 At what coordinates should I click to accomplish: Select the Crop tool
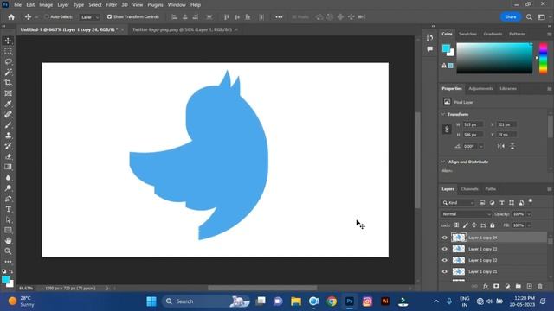click(x=8, y=83)
